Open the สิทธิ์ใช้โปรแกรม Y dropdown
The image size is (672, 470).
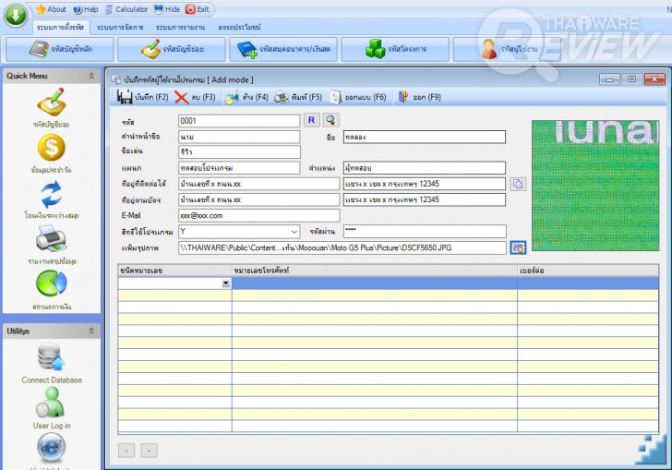click(294, 232)
